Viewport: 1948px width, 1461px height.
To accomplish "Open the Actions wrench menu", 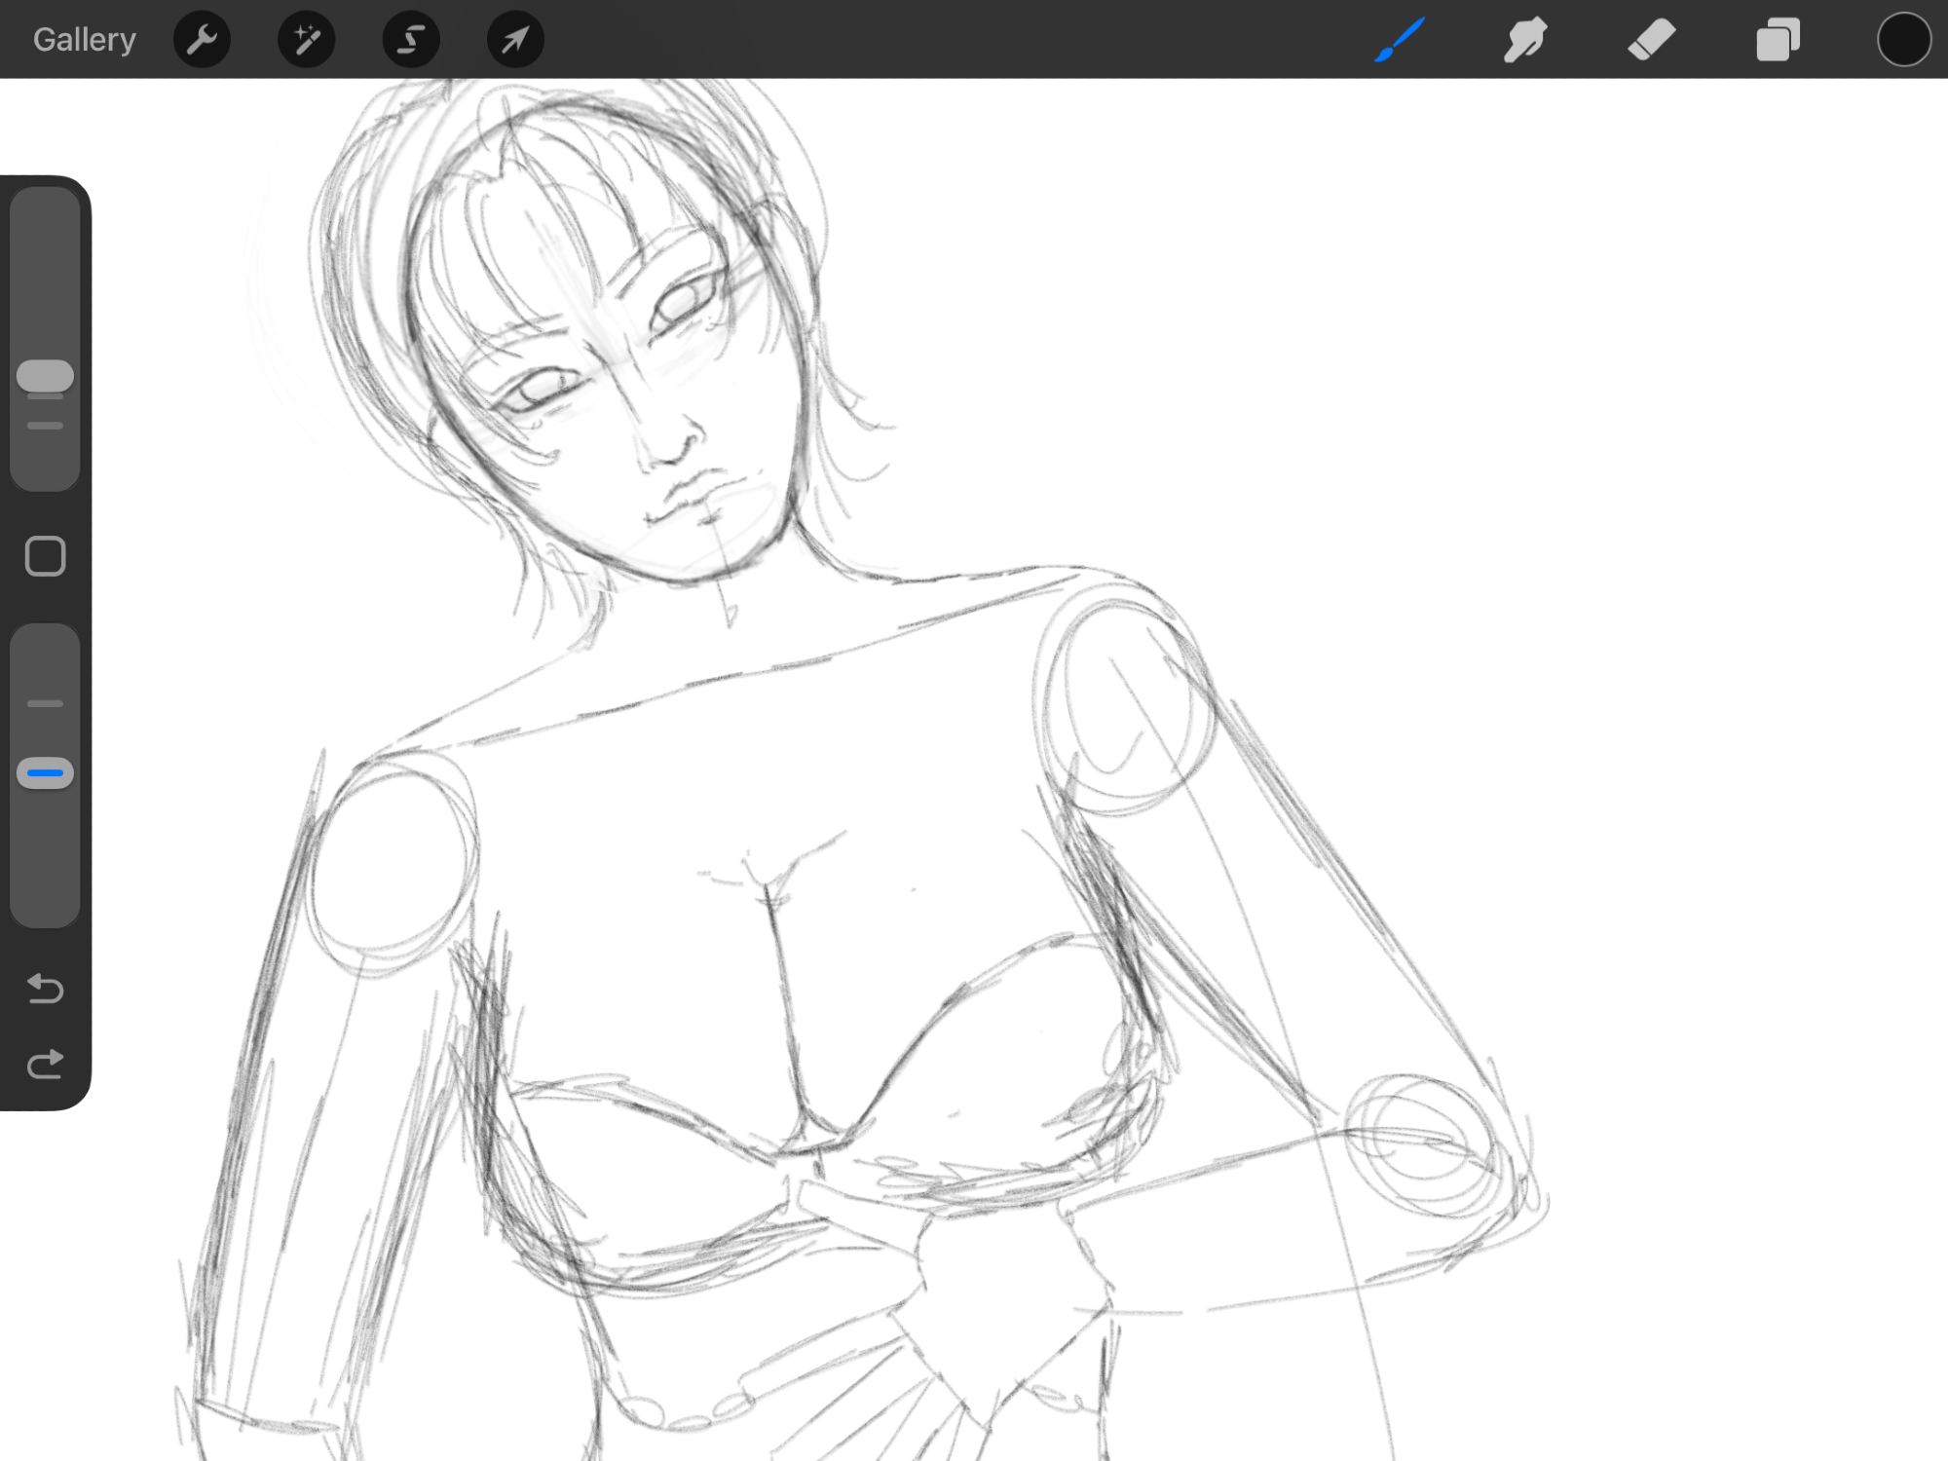I will point(202,40).
